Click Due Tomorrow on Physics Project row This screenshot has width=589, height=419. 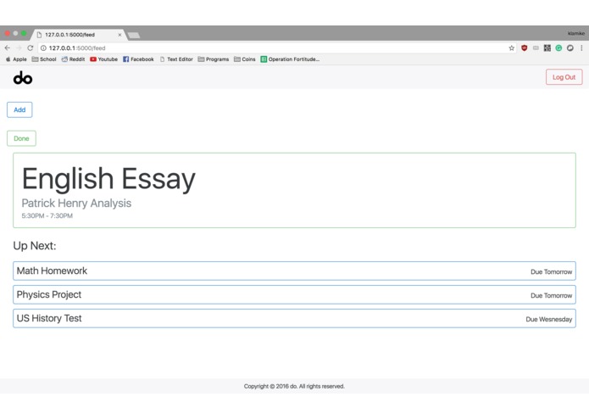tap(551, 295)
